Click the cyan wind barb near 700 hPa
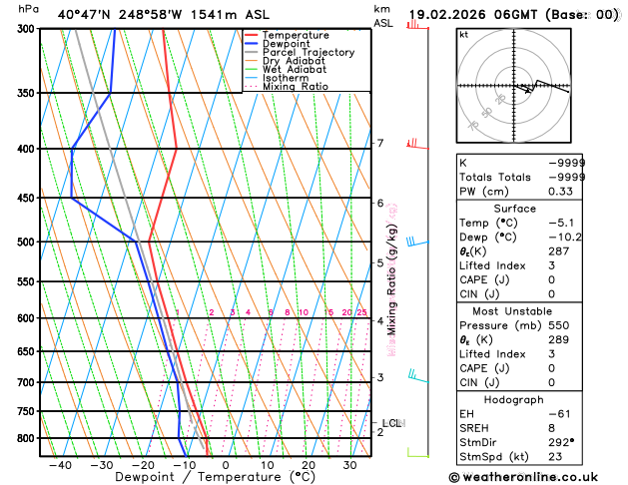The height and width of the screenshot is (485, 628). pos(418,376)
